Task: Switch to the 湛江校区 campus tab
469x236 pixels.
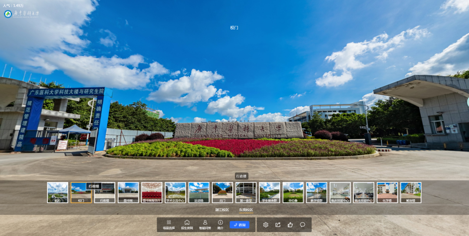Action: 222,209
